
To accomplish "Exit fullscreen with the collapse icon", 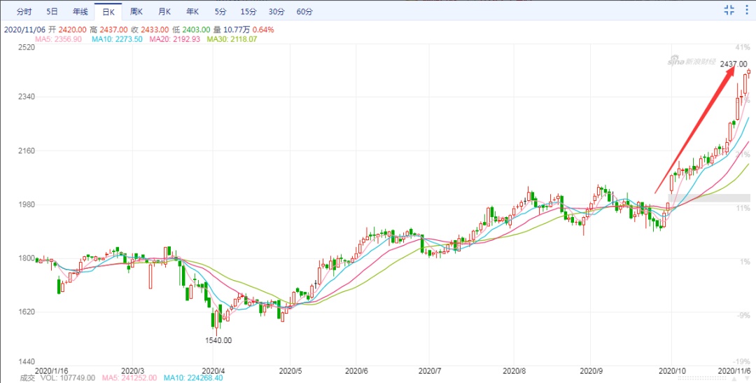I will pos(729,11).
